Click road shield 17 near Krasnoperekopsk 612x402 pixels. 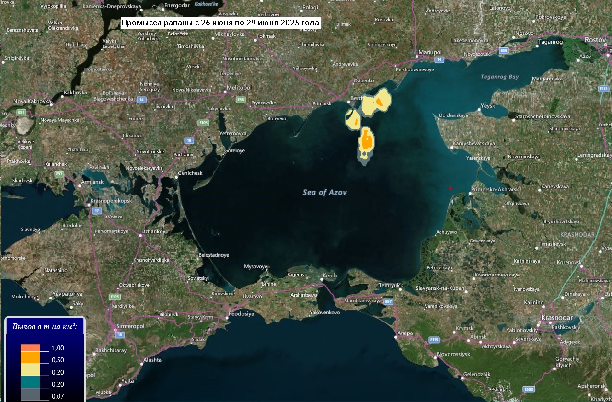pyautogui.click(x=97, y=210)
